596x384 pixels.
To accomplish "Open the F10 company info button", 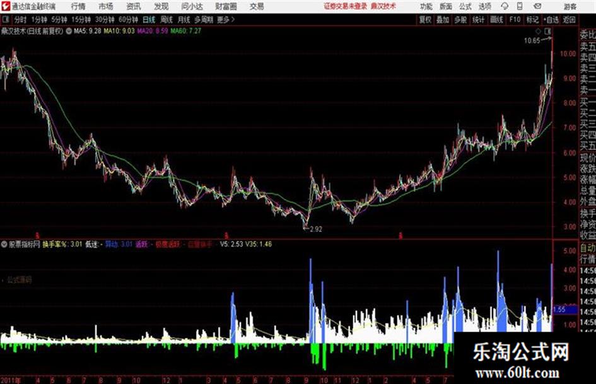I will (x=515, y=20).
